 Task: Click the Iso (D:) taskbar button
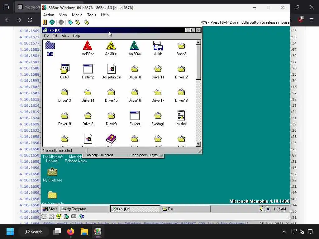[135, 209]
